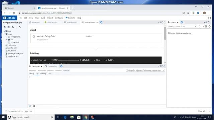
Task: Click the Monaca logo
Action: tap(10, 18)
